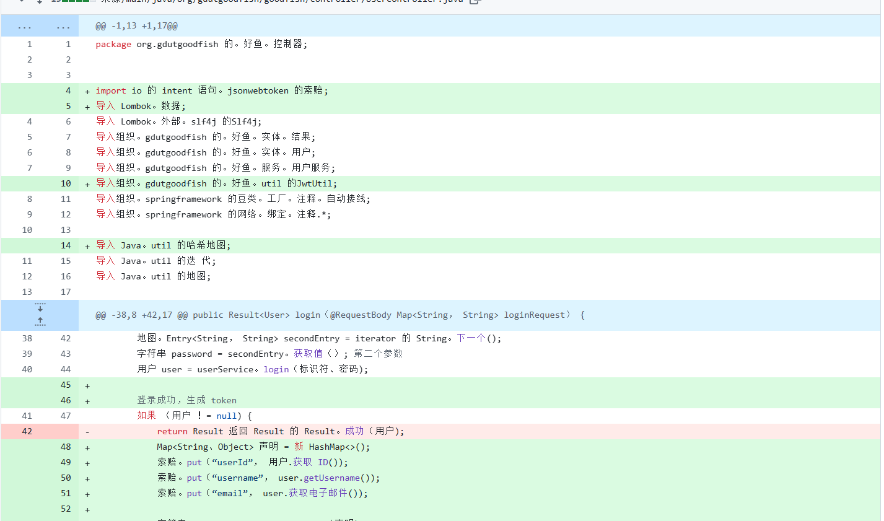Click the Java util 地图 import line

point(153,276)
